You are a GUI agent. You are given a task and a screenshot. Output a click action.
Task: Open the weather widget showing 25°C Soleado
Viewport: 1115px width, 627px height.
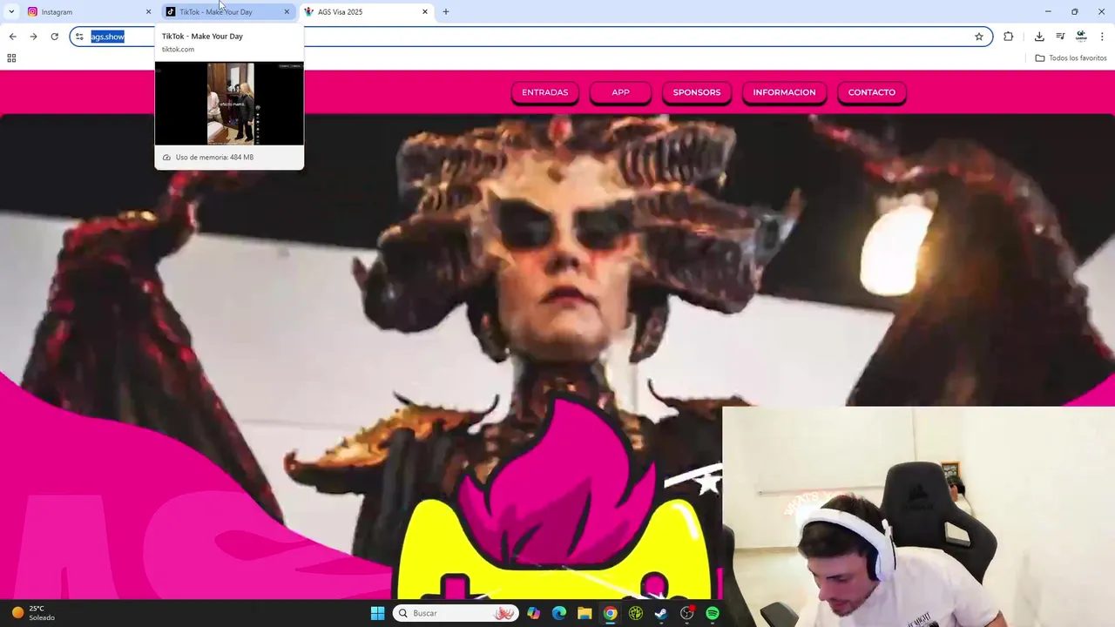(33, 613)
